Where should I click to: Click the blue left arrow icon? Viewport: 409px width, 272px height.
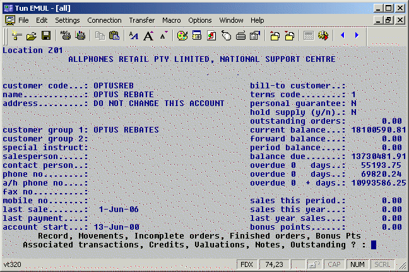pyautogui.click(x=343, y=35)
